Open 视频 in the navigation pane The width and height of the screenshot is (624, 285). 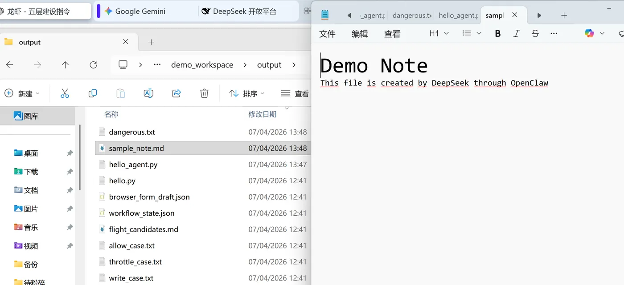(x=30, y=246)
